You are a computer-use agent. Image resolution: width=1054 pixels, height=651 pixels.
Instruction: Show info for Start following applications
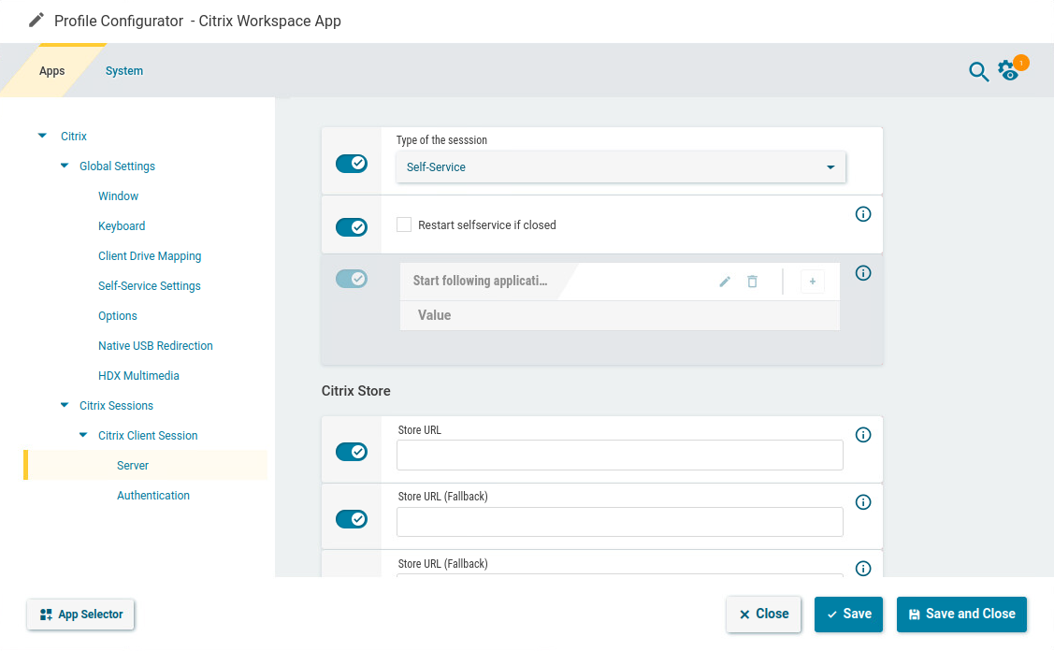pyautogui.click(x=863, y=273)
